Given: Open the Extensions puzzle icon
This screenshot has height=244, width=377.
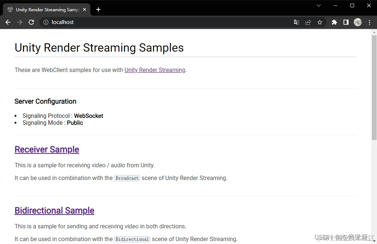Looking at the screenshot, I should 334,22.
